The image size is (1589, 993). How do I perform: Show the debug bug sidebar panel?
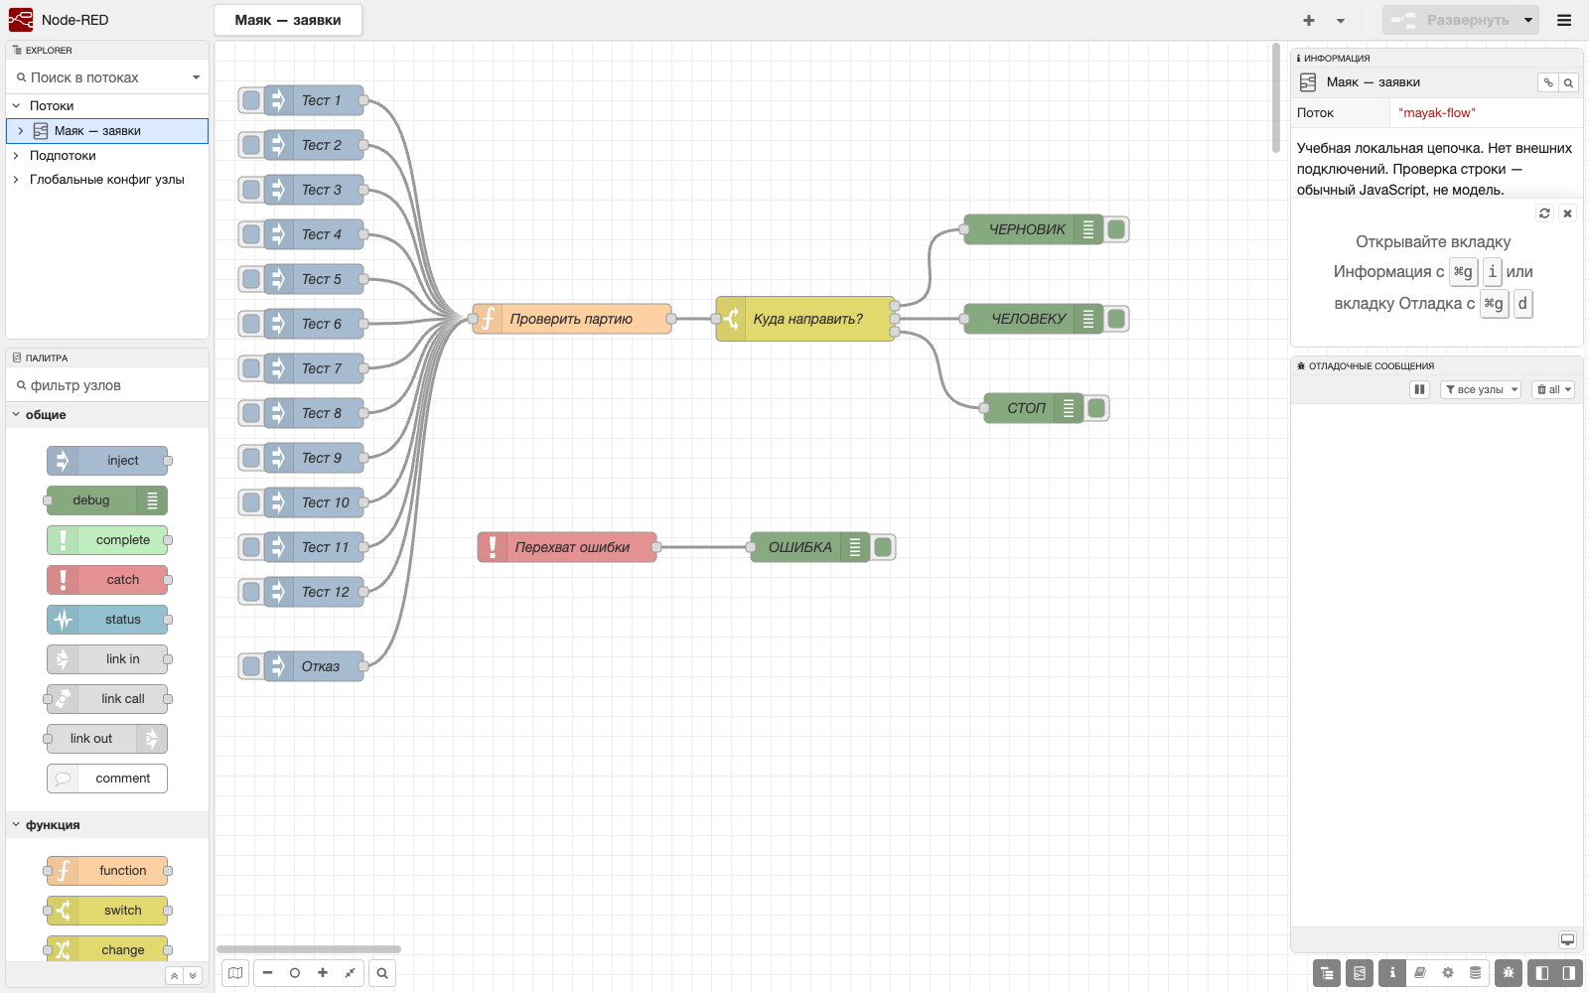tap(1509, 973)
